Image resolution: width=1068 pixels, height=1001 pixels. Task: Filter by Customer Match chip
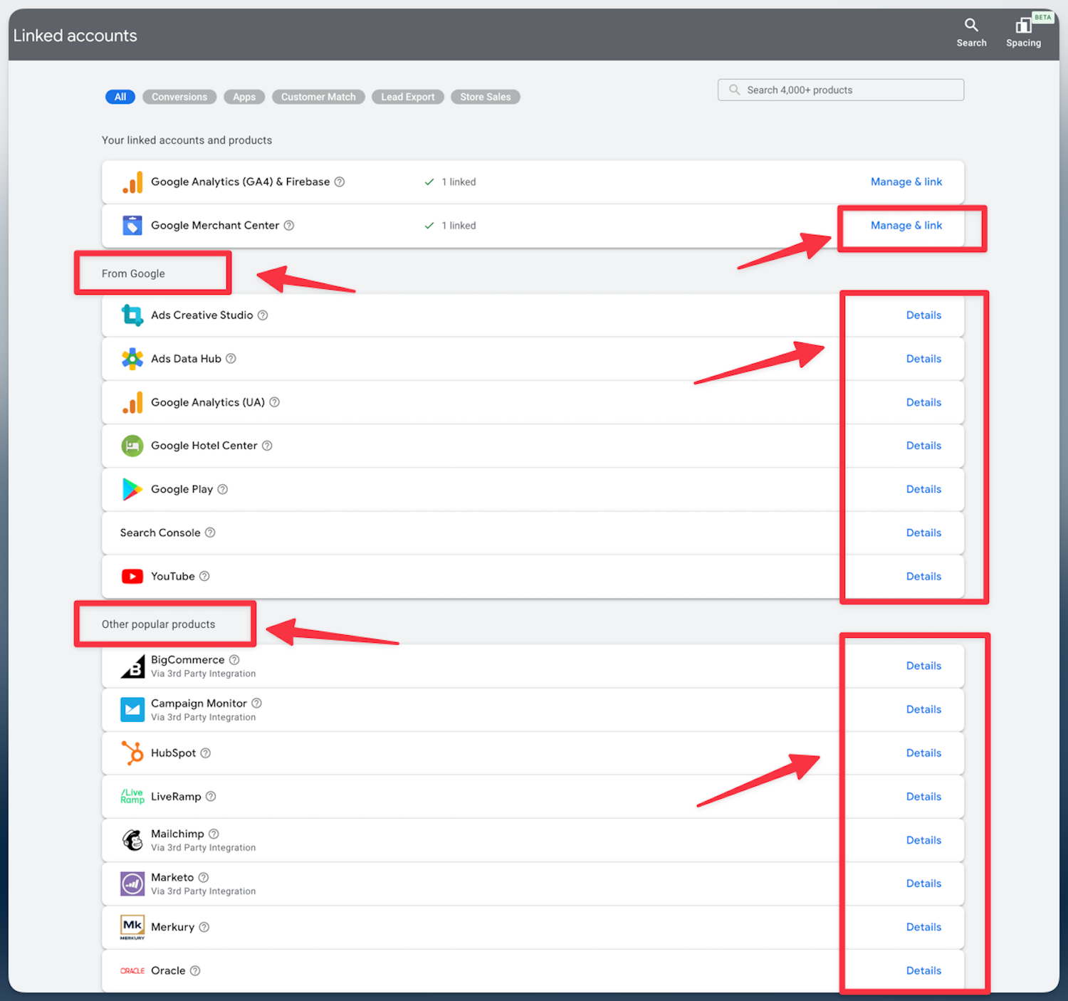(x=318, y=98)
